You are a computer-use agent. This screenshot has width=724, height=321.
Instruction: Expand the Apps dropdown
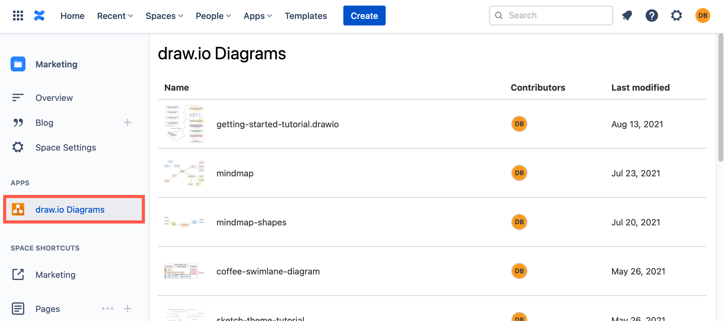[x=258, y=16]
